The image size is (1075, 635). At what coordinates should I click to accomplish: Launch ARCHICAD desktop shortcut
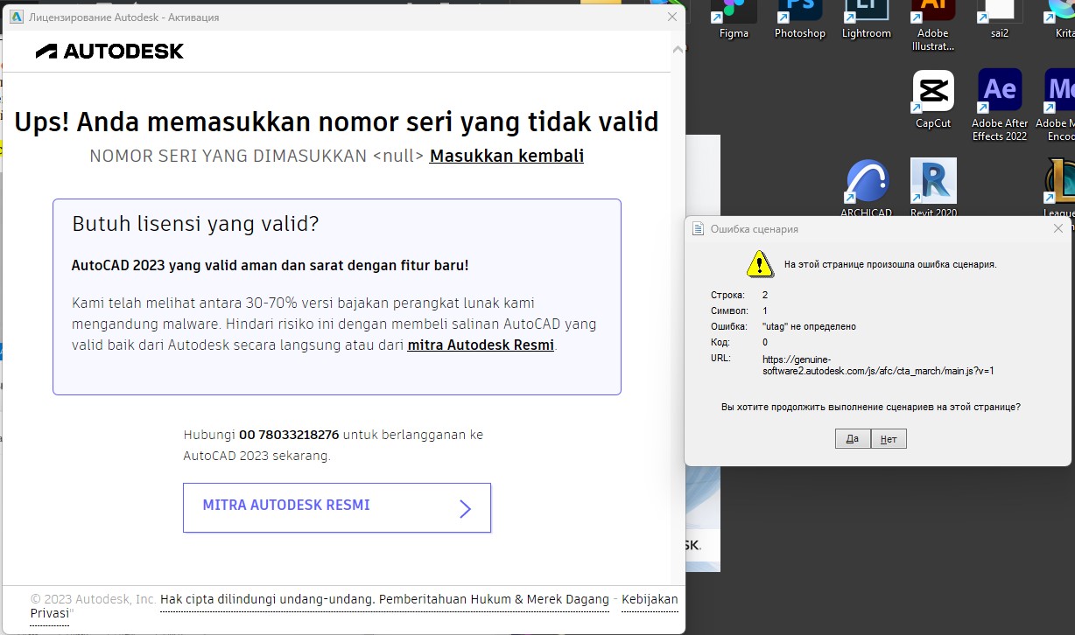pyautogui.click(x=866, y=187)
